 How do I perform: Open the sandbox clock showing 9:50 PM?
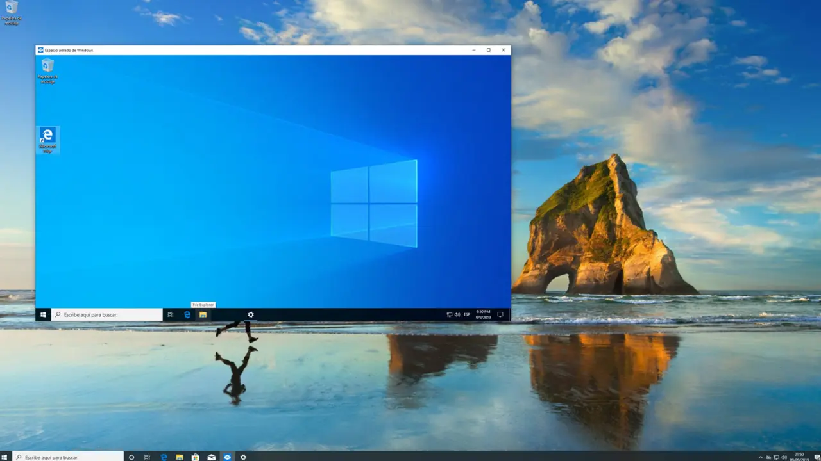(483, 314)
